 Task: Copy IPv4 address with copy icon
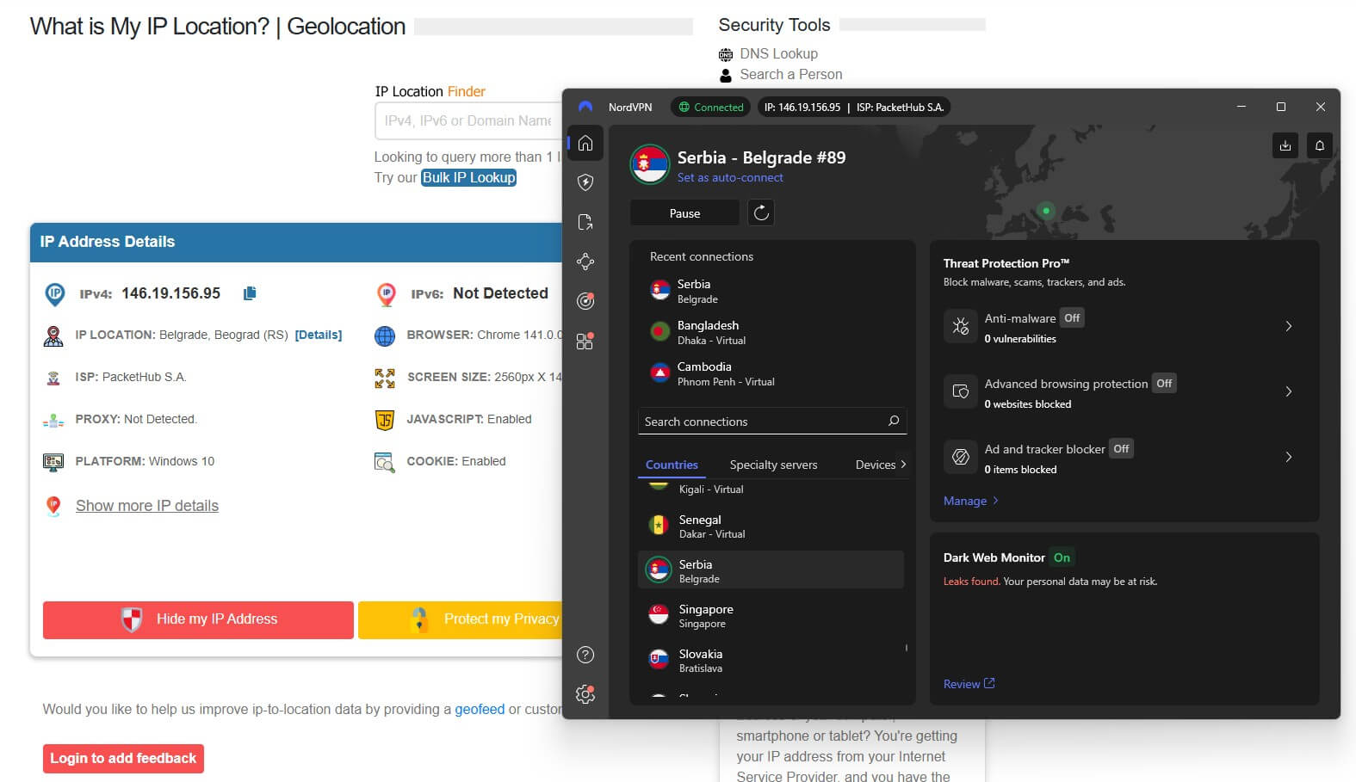pos(250,293)
